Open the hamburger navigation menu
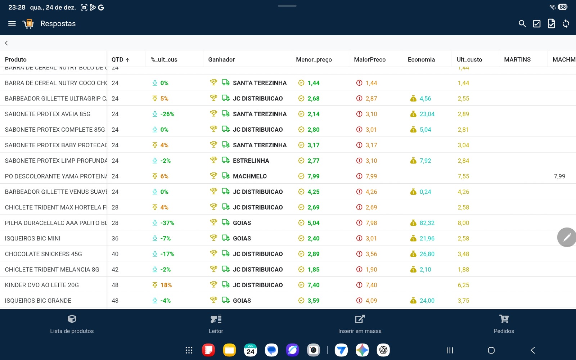Viewport: 576px width, 360px height. pyautogui.click(x=12, y=24)
